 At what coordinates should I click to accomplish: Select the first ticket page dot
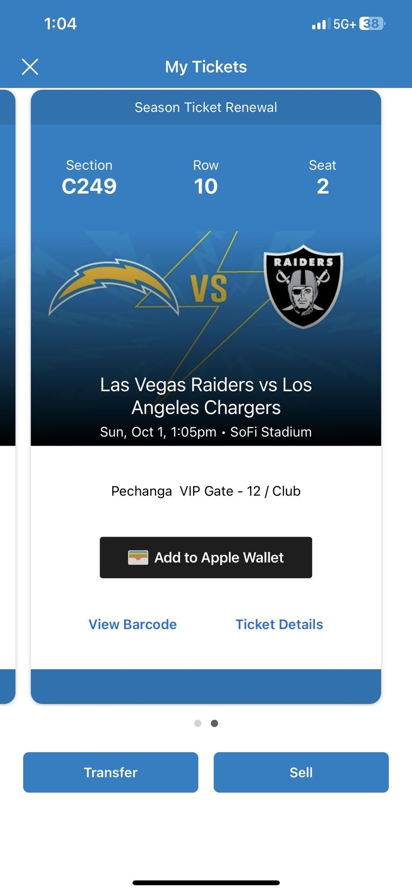(x=198, y=723)
